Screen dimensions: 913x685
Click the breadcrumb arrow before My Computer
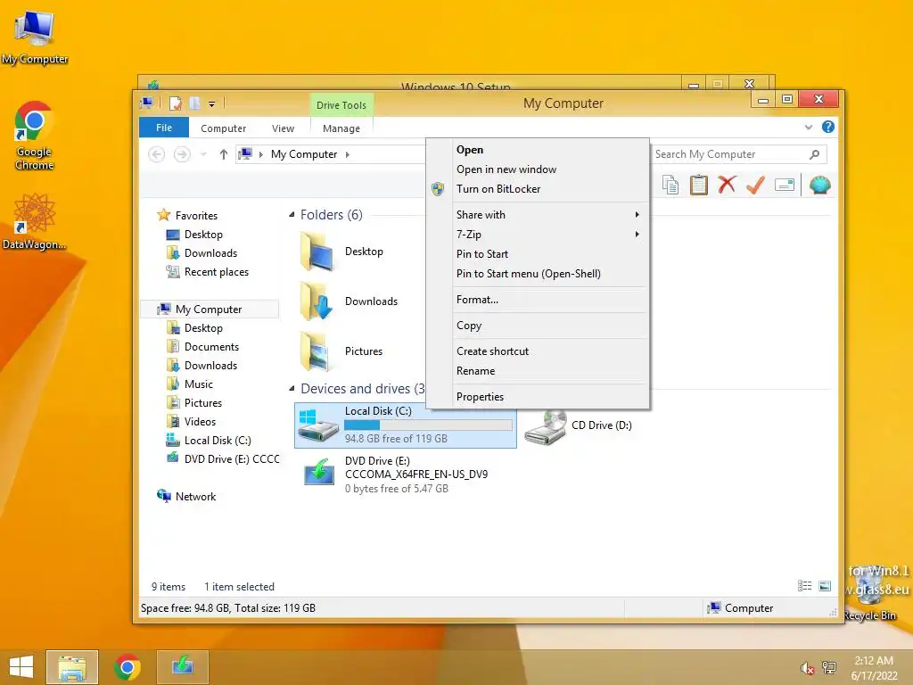tap(261, 154)
